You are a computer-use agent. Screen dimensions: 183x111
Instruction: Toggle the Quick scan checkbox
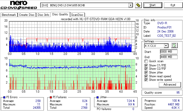pos(146,61)
